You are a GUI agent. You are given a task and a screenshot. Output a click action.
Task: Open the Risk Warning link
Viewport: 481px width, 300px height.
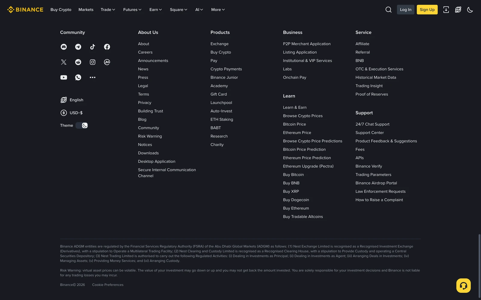[x=150, y=136]
